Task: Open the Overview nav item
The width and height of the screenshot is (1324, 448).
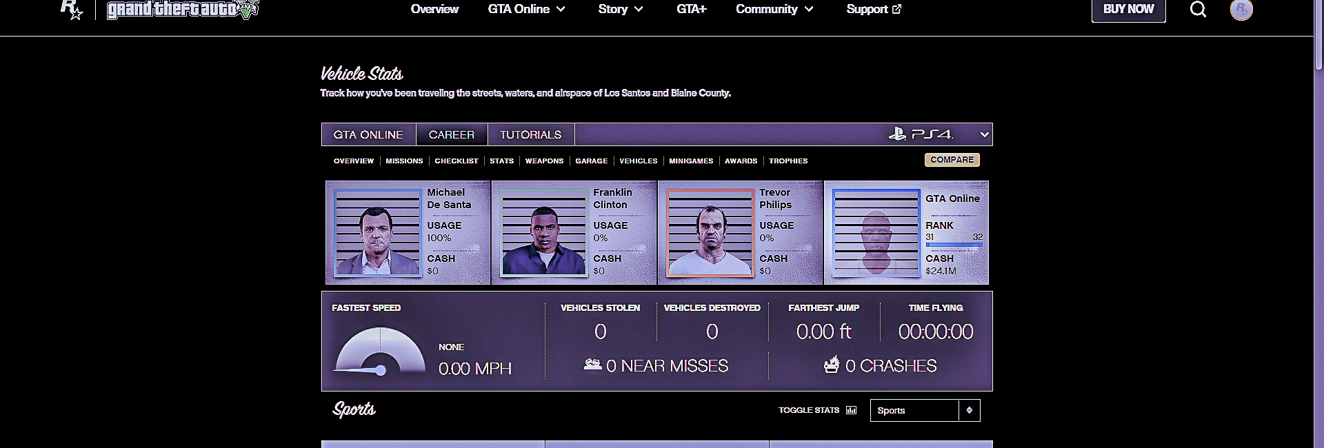Action: pyautogui.click(x=434, y=9)
